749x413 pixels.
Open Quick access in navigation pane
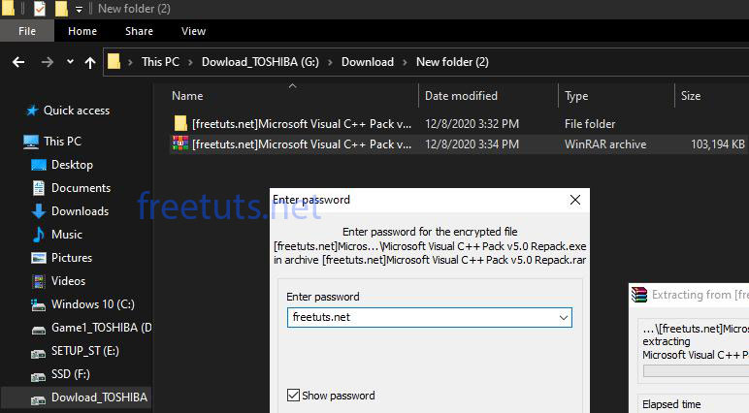point(77,111)
